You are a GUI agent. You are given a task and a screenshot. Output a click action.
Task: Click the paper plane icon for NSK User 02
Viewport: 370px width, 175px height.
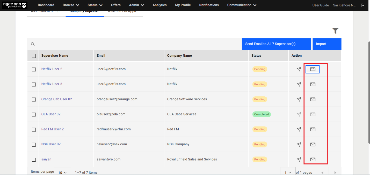[299, 144]
